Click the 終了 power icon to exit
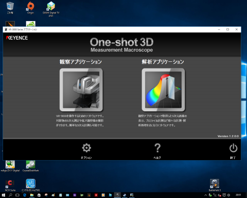Screen dimensions: 247x198 (x=233, y=148)
